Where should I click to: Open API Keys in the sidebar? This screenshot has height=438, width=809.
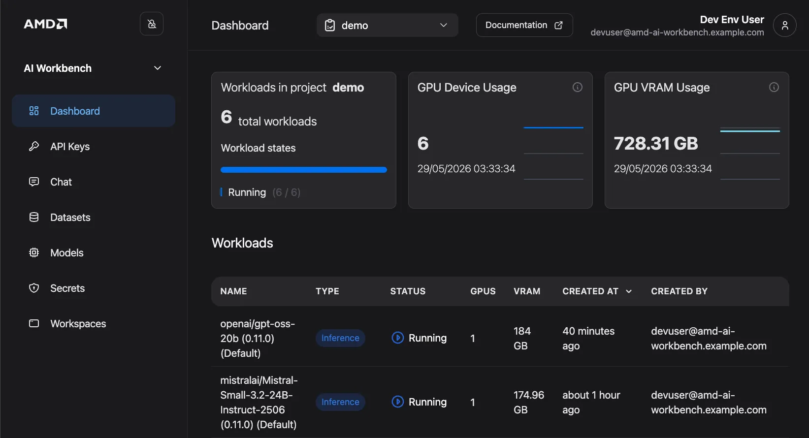point(94,147)
